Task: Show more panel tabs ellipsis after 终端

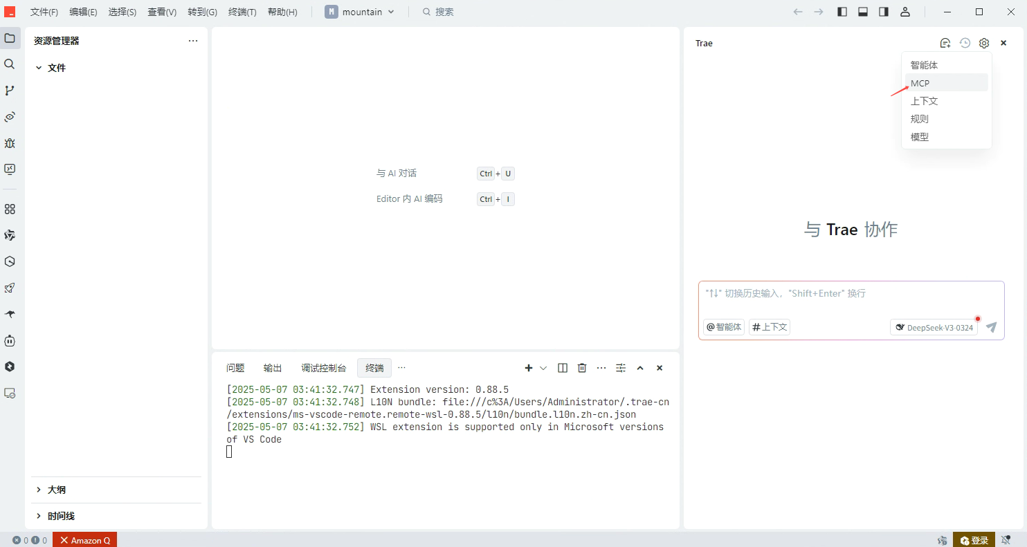Action: coord(401,368)
